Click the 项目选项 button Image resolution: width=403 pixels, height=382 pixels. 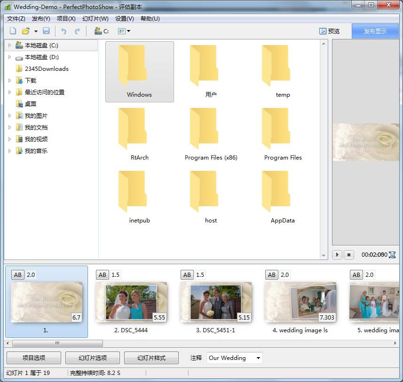(x=33, y=358)
